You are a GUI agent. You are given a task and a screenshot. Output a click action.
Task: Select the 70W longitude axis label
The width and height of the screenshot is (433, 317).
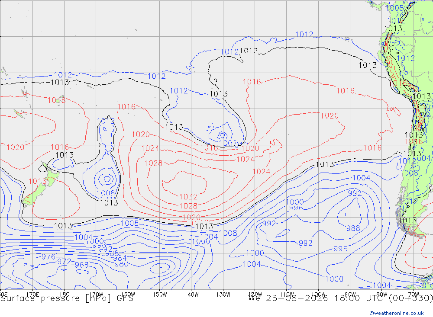pyautogui.click(x=414, y=295)
